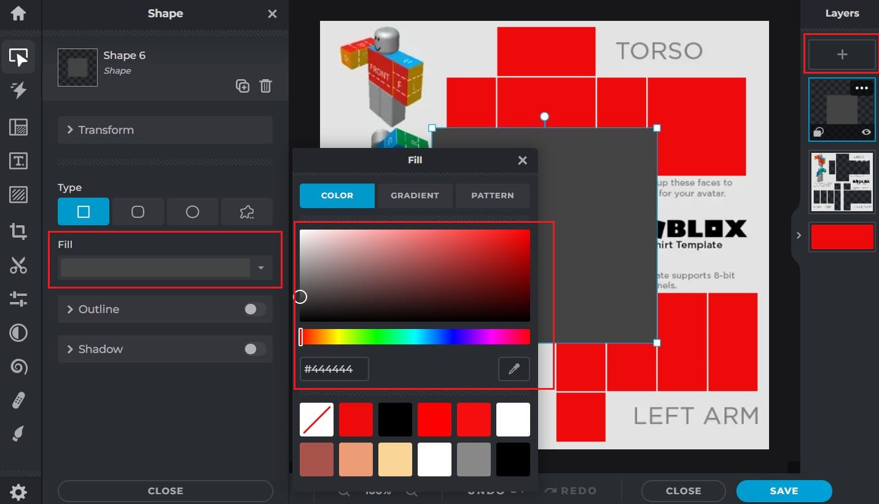Expand the Transform section
The height and width of the screenshot is (504, 879).
point(165,130)
